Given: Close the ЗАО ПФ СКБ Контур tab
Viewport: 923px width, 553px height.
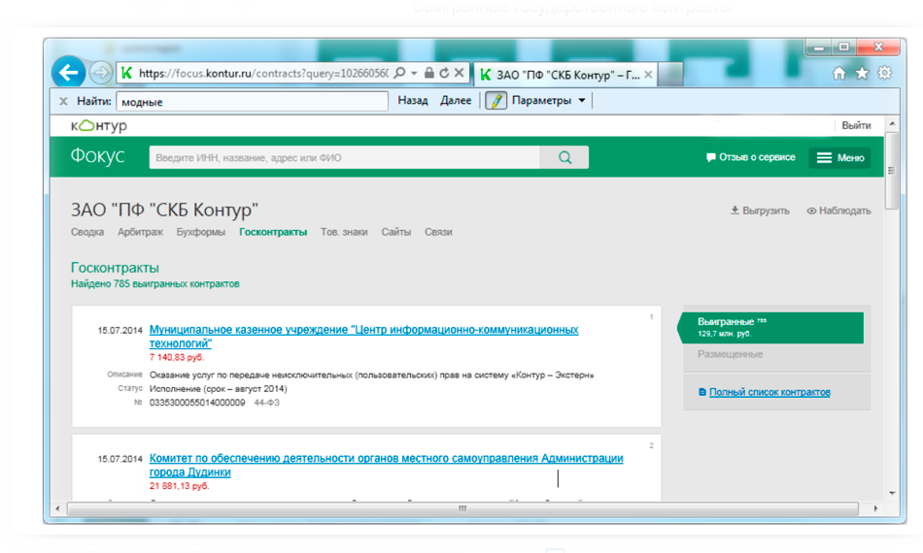Looking at the screenshot, I should [648, 75].
